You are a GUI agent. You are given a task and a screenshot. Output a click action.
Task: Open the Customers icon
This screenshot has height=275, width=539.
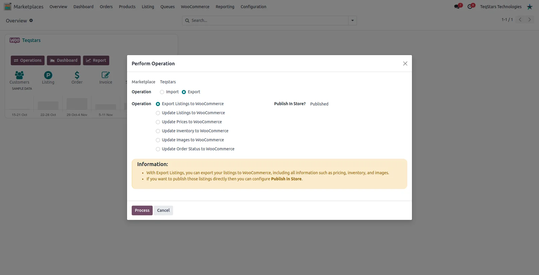(19, 75)
